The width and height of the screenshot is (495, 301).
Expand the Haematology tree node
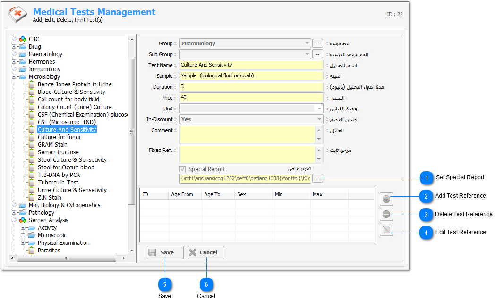[x=14, y=54]
